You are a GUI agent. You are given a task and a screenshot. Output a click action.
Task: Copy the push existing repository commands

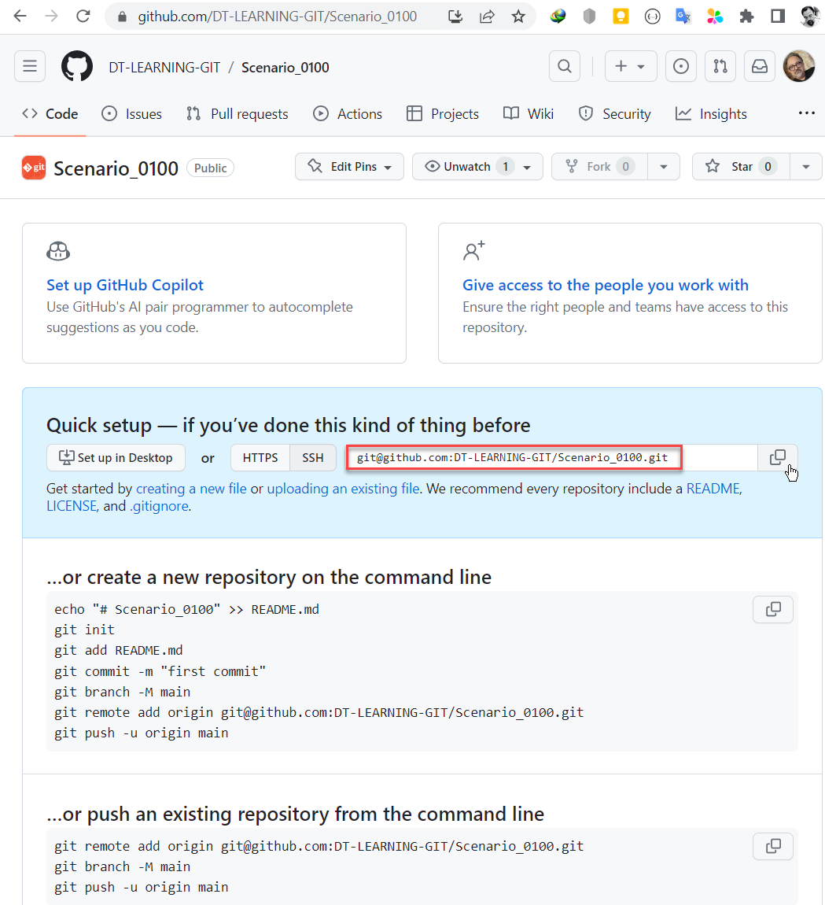point(772,846)
